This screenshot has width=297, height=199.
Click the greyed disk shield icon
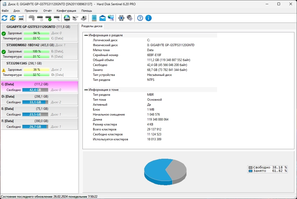[x=32, y=18]
